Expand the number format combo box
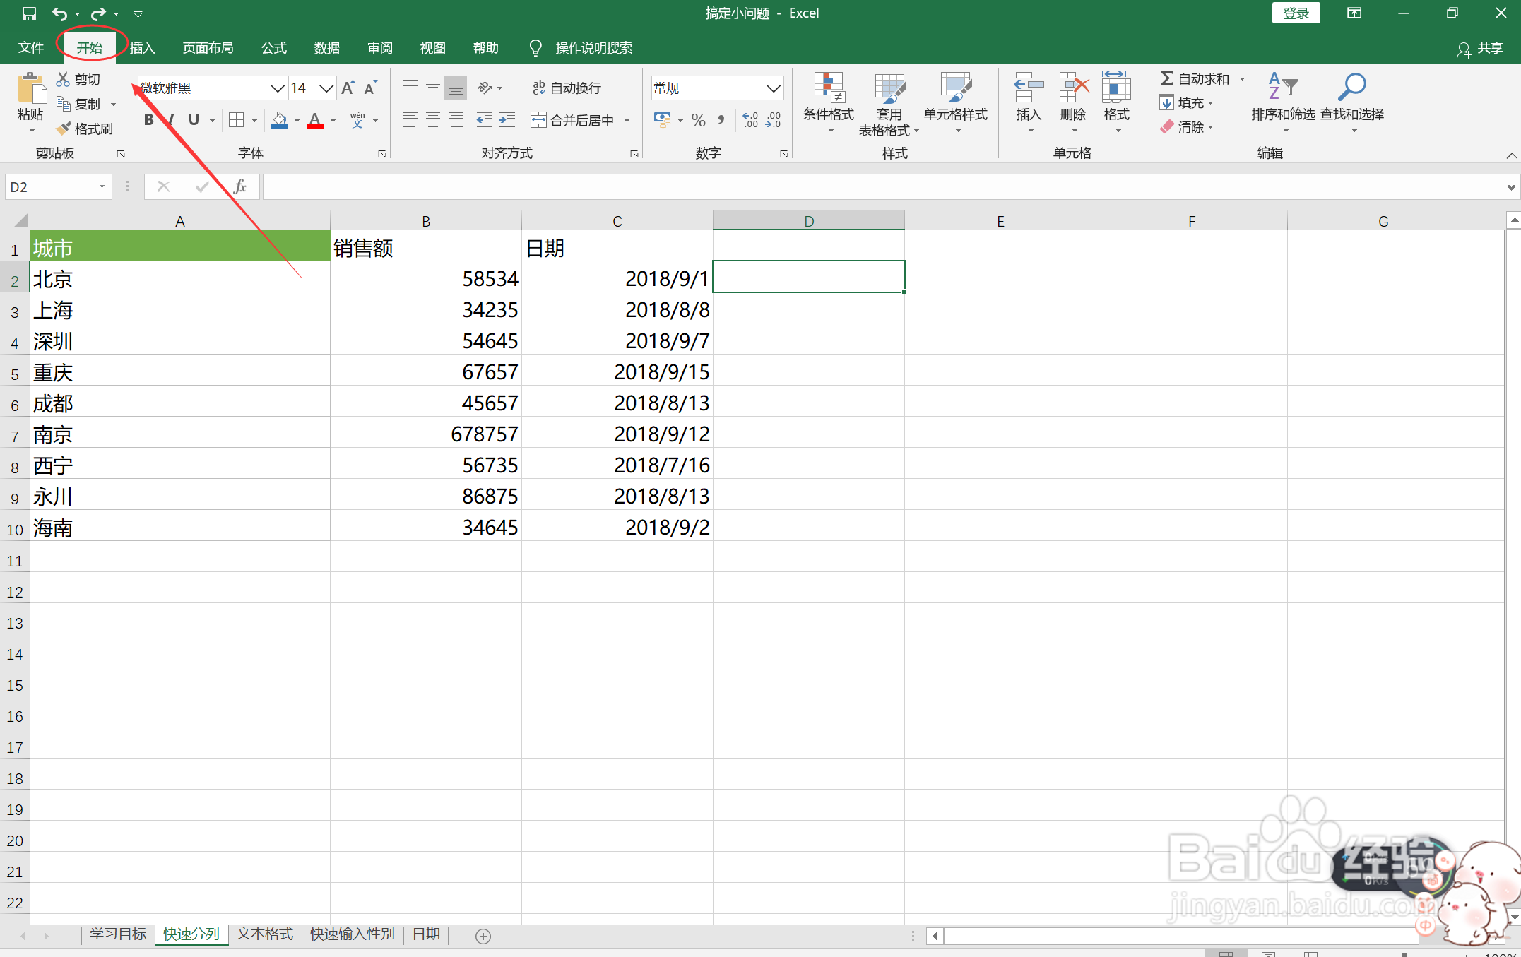 (774, 88)
